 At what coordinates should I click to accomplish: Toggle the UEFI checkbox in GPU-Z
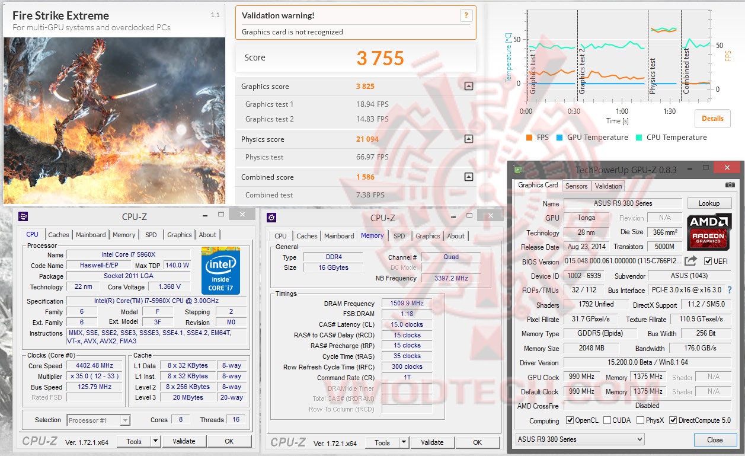pos(708,262)
